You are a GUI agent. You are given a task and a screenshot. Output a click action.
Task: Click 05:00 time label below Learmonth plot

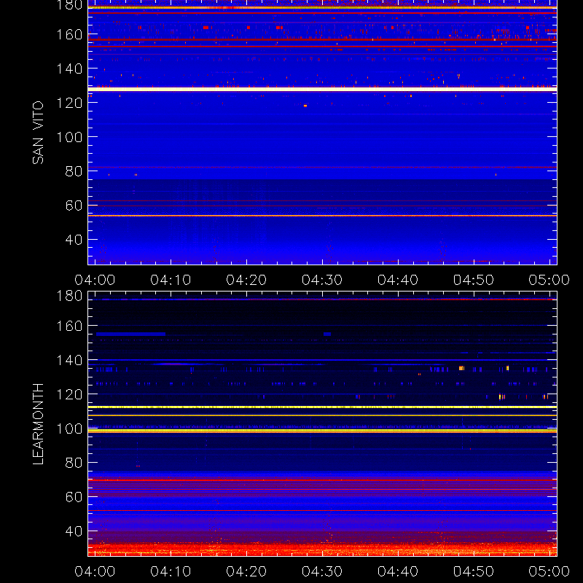tap(549, 571)
